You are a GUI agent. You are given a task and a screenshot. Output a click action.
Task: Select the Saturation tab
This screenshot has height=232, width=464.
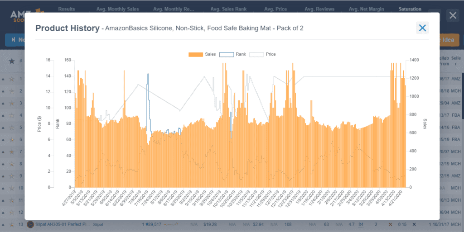point(410,9)
